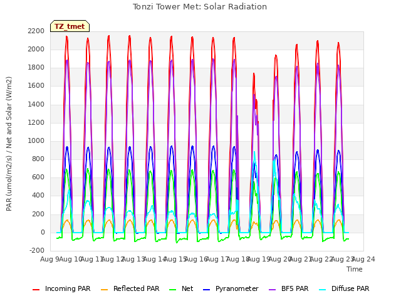Click the purple BF5 PAR legend swatch

[273, 290]
